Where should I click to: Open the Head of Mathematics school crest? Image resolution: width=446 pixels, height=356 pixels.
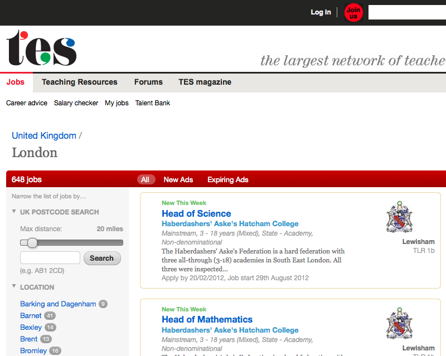399,324
